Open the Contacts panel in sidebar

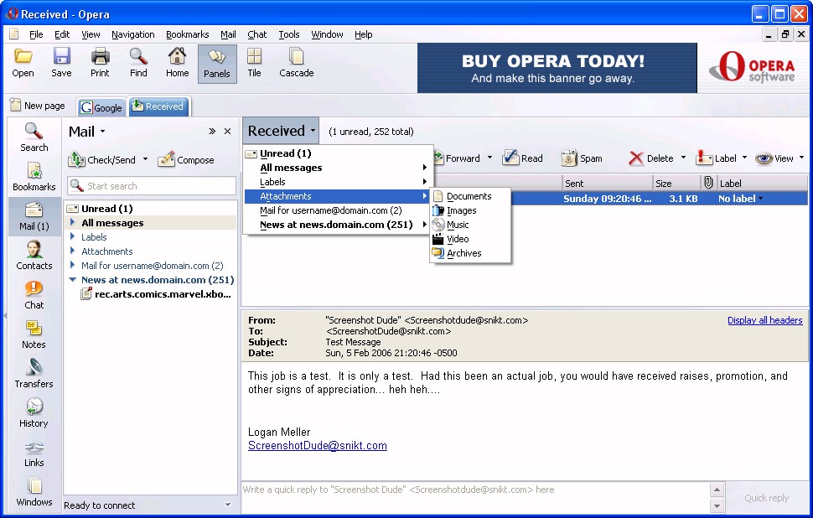34,255
